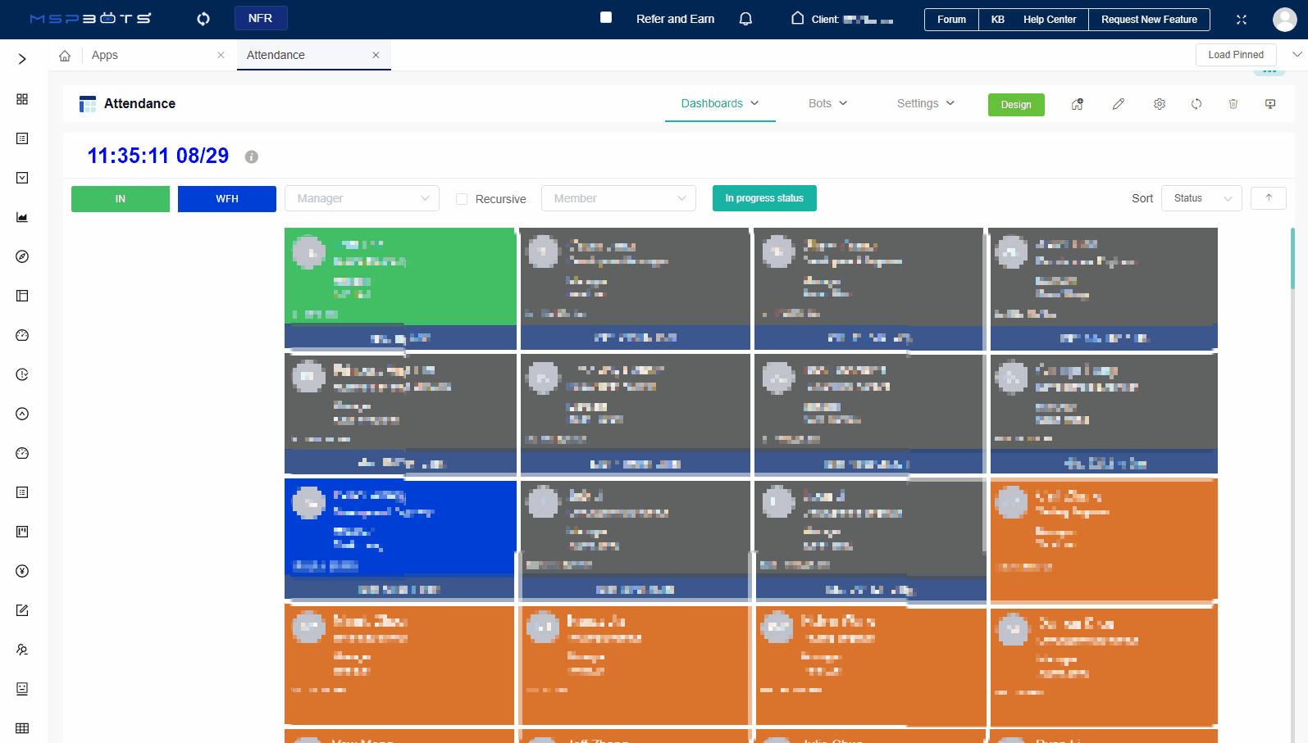The height and width of the screenshot is (743, 1308).
Task: Open the gear settings icon beside Design
Action: click(1159, 104)
